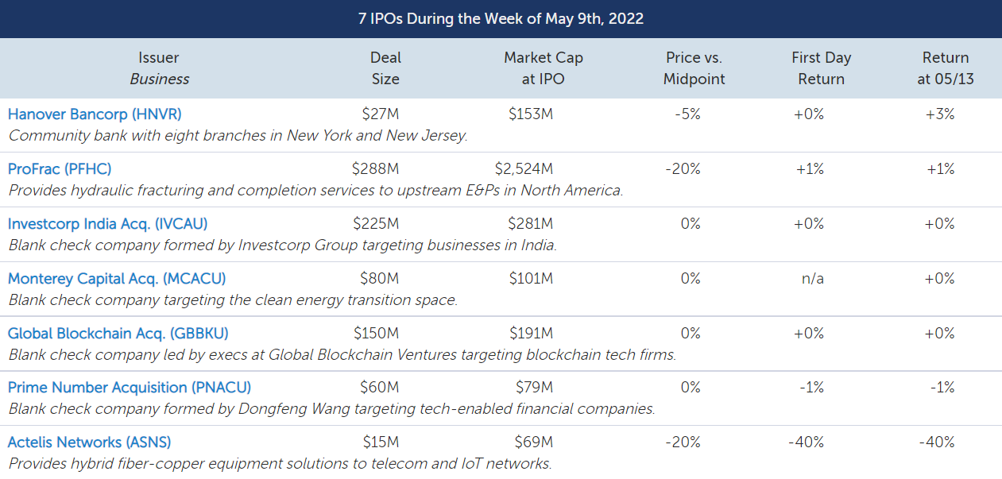Viewport: 1002px width, 479px height.
Task: Click Prime Number Acquisition (PNACU) link
Action: coord(129,388)
